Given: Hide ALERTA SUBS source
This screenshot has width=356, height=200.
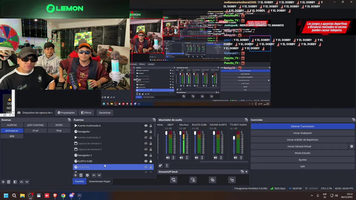Looking at the screenshot, I should click(146, 161).
